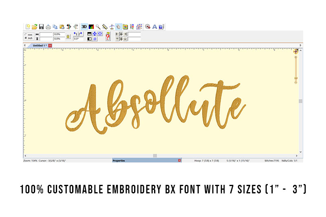The width and height of the screenshot is (326, 217).
Task: Click the vertical scrollbar thumb
Action: point(301,101)
